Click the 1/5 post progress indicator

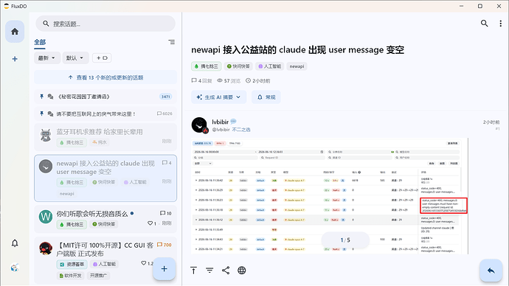(345, 240)
